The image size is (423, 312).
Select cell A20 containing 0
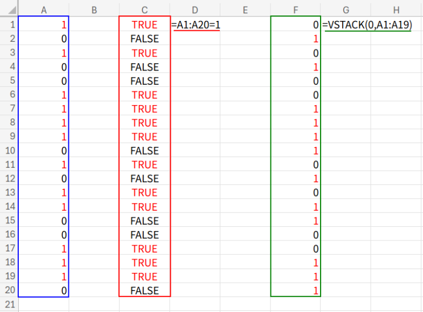(44, 291)
